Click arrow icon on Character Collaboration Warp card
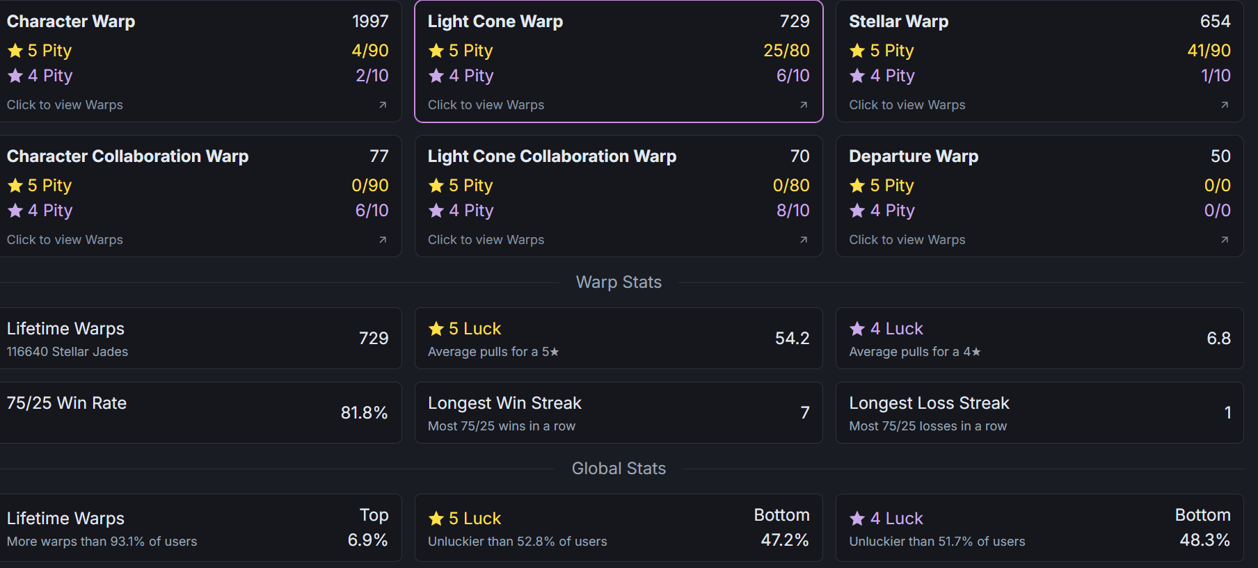The height and width of the screenshot is (568, 1258). (x=383, y=240)
